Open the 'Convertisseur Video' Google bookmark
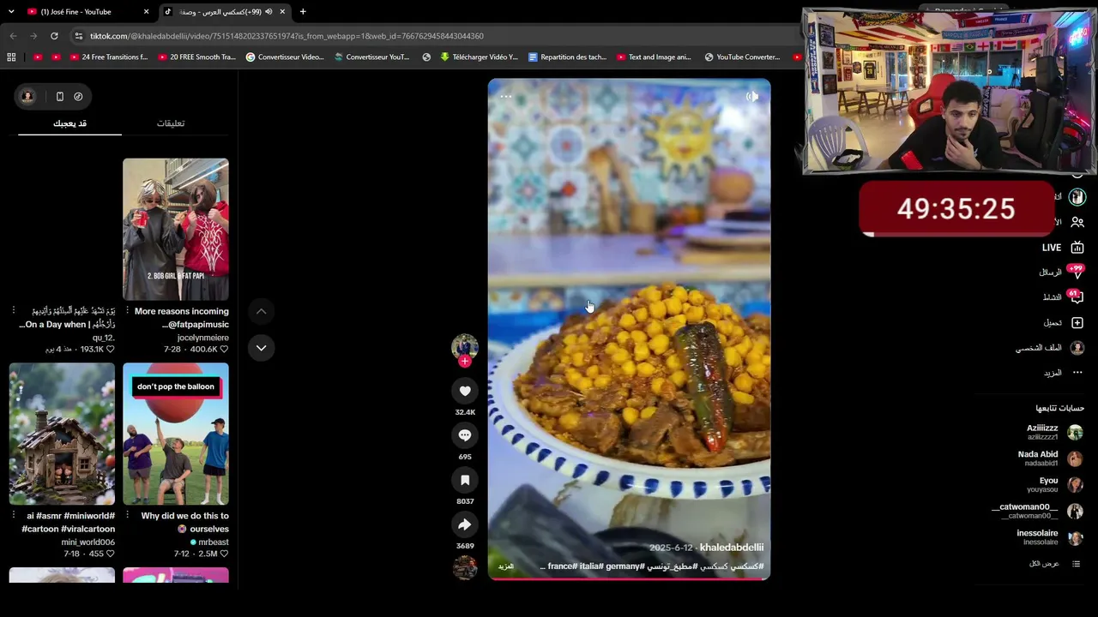 pos(285,57)
